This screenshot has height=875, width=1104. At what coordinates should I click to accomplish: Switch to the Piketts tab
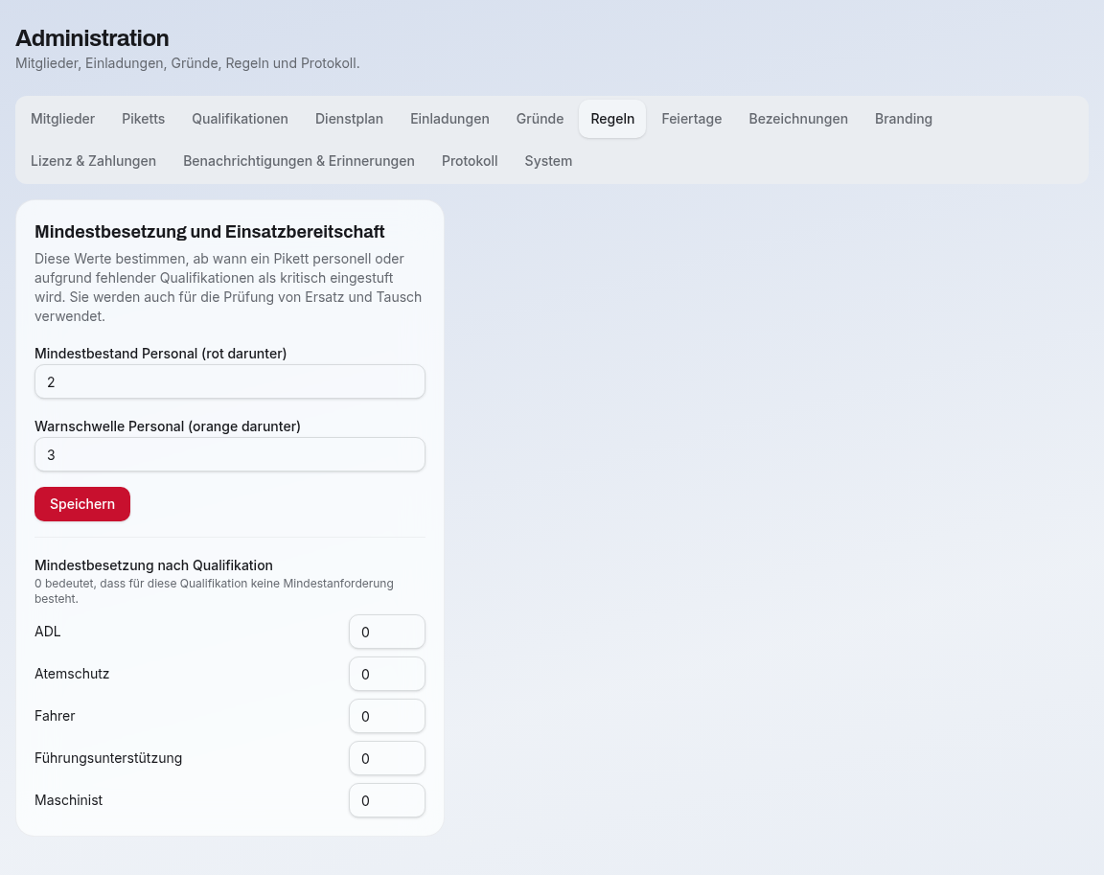[143, 119]
